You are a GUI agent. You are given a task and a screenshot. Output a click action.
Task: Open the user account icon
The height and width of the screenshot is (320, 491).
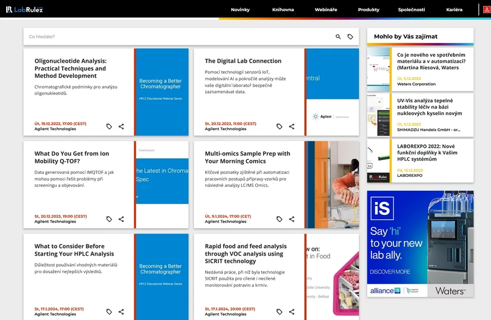pyautogui.click(x=487, y=10)
